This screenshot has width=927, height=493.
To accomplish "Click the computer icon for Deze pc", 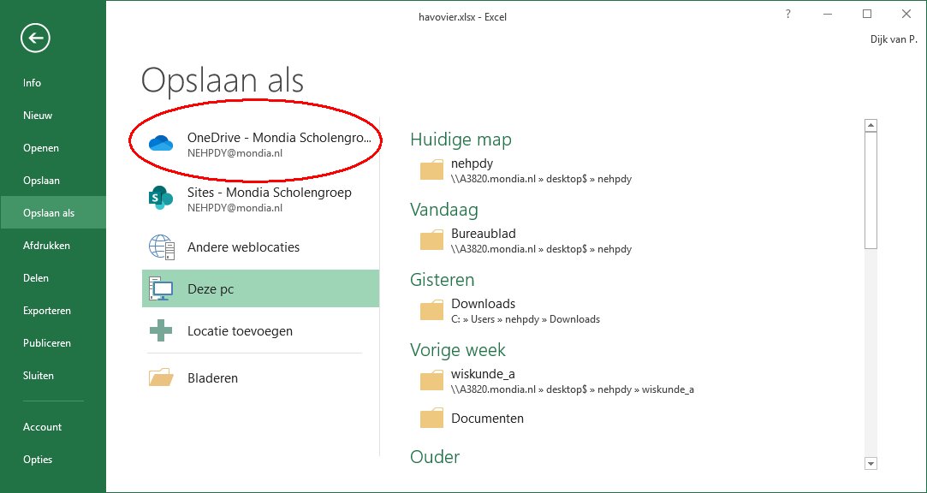I will 161,289.
